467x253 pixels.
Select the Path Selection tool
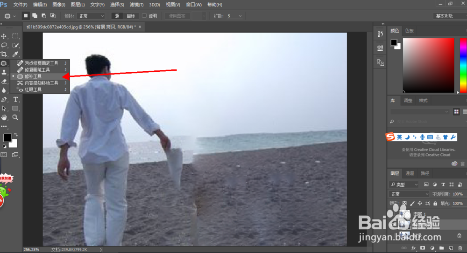click(x=4, y=109)
